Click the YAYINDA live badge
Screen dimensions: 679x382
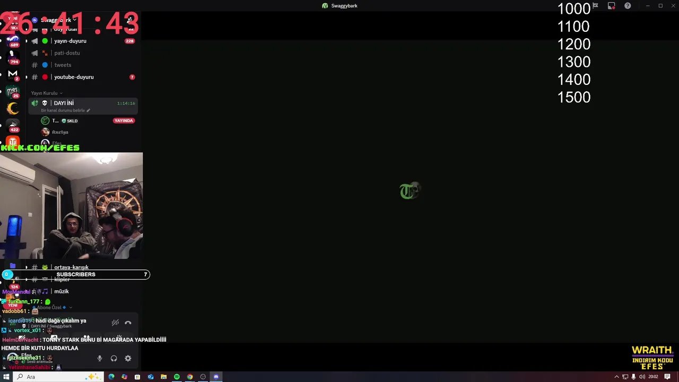(x=124, y=120)
